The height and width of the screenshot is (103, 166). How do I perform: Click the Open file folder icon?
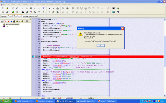coord(7,8)
